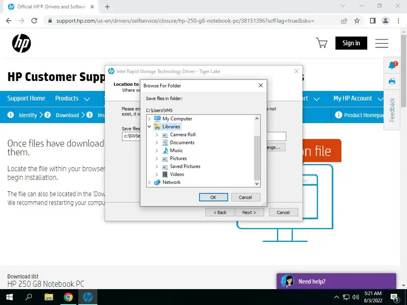
Task: Reload the current page
Action: [x=34, y=21]
